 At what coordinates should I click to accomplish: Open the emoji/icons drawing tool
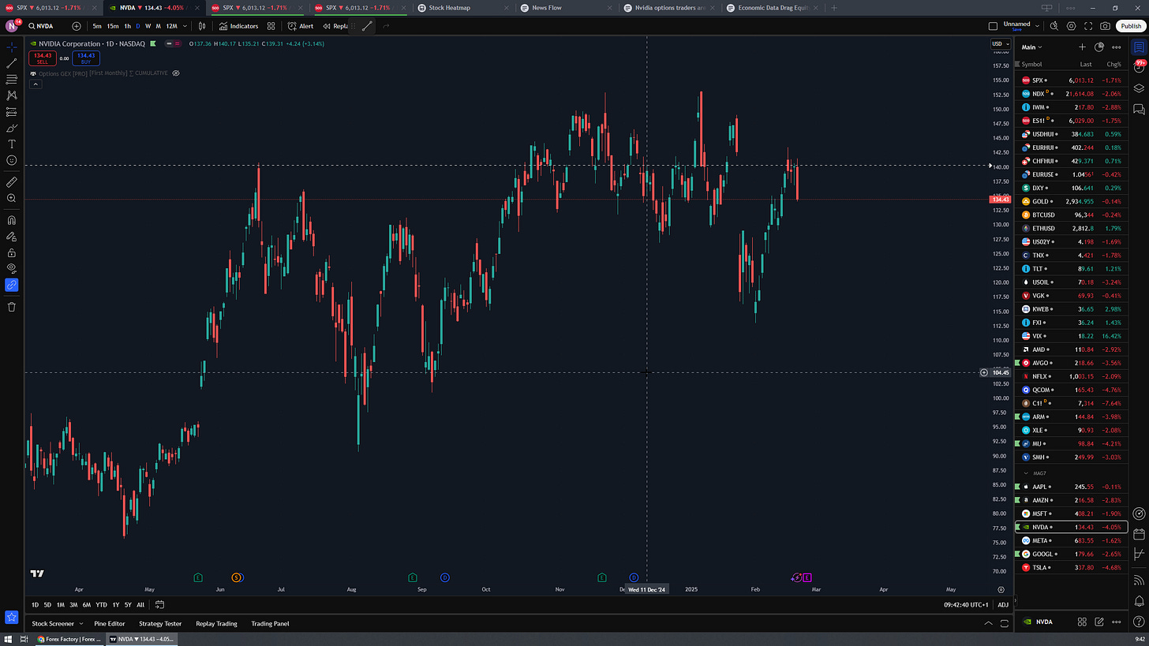(12, 160)
